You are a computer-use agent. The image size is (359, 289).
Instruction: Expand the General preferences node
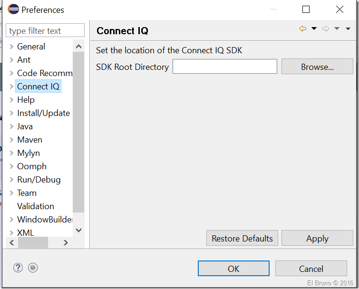pos(11,47)
